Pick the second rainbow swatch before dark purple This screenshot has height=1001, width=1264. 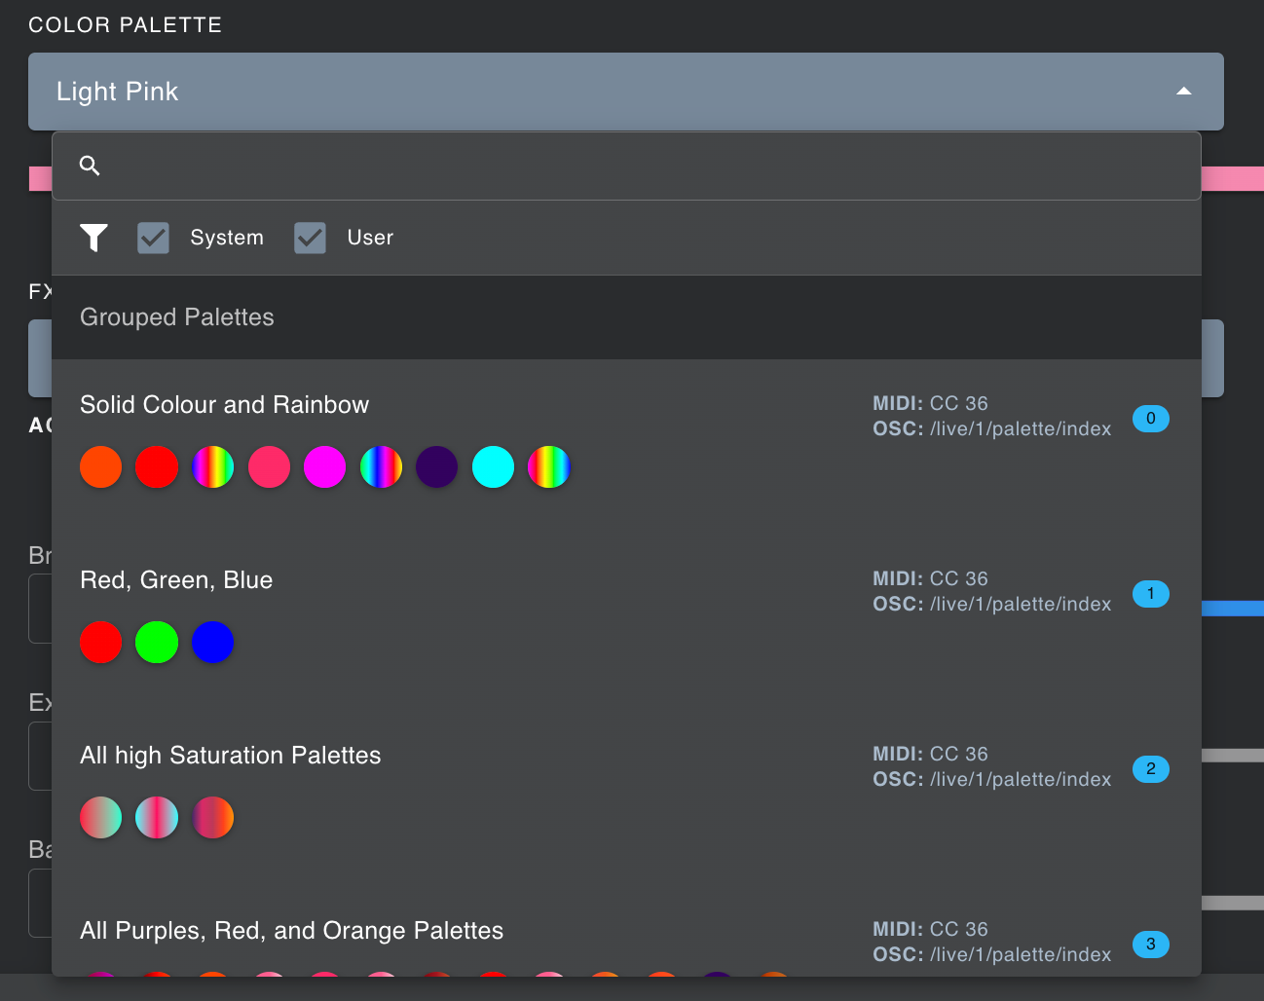click(x=381, y=467)
